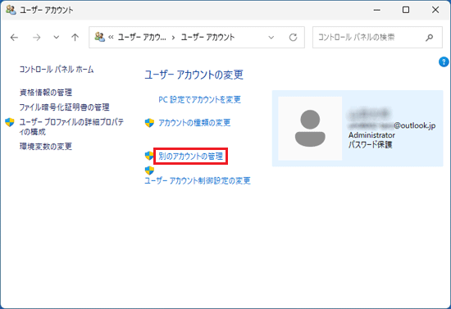Open ユーザー プロファイルの詳細プロパティの構成 link

pyautogui.click(x=71, y=127)
